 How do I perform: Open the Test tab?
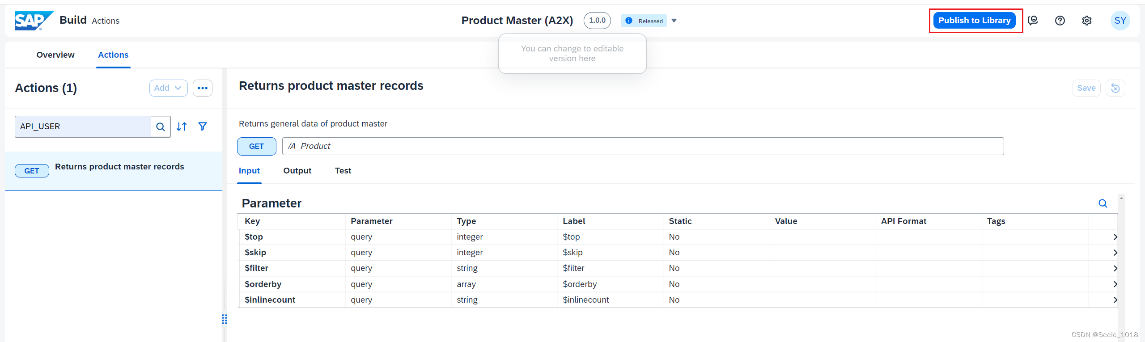343,171
